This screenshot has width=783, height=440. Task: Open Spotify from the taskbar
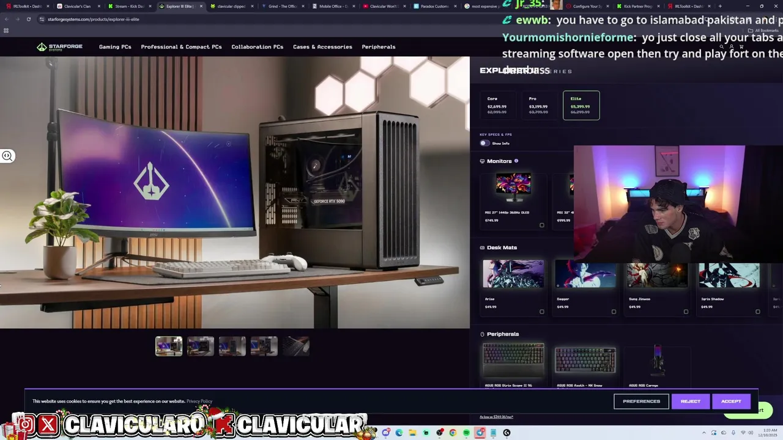coord(466,433)
